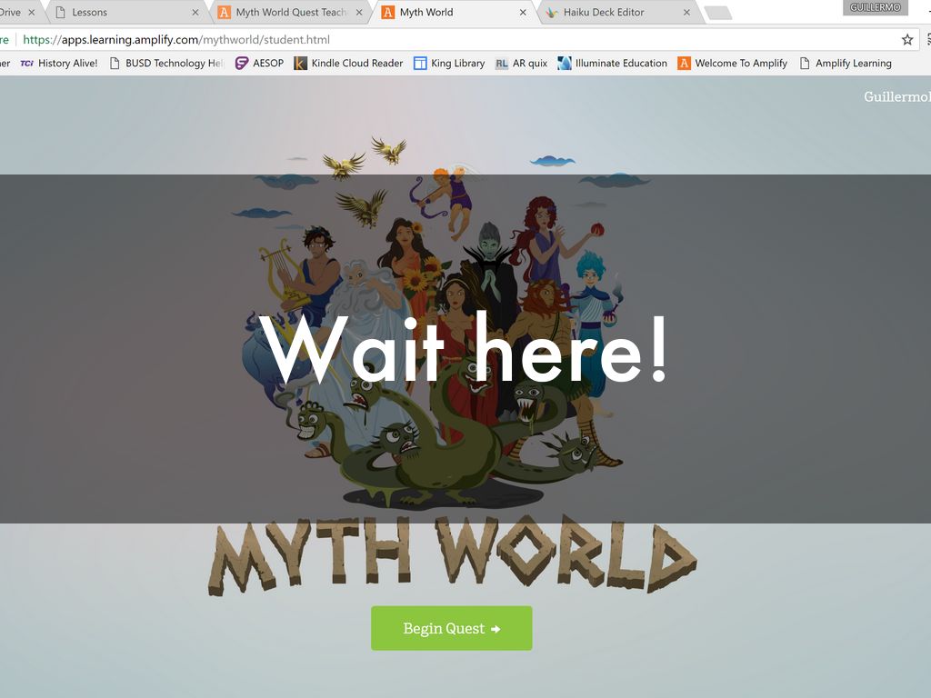Viewport: 931px width, 698px height.
Task: Click the address bar URL field
Action: 455,40
